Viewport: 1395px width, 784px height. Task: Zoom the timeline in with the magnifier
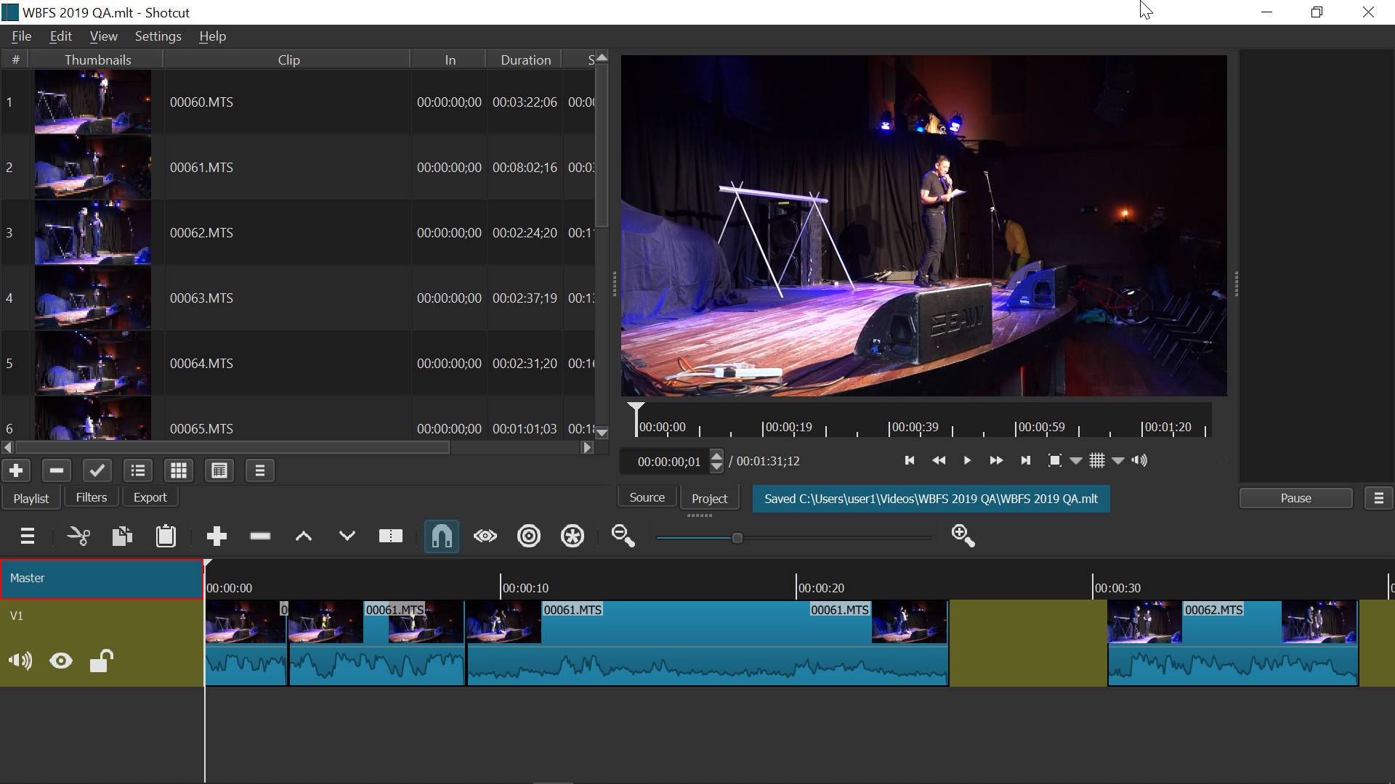[x=962, y=536]
